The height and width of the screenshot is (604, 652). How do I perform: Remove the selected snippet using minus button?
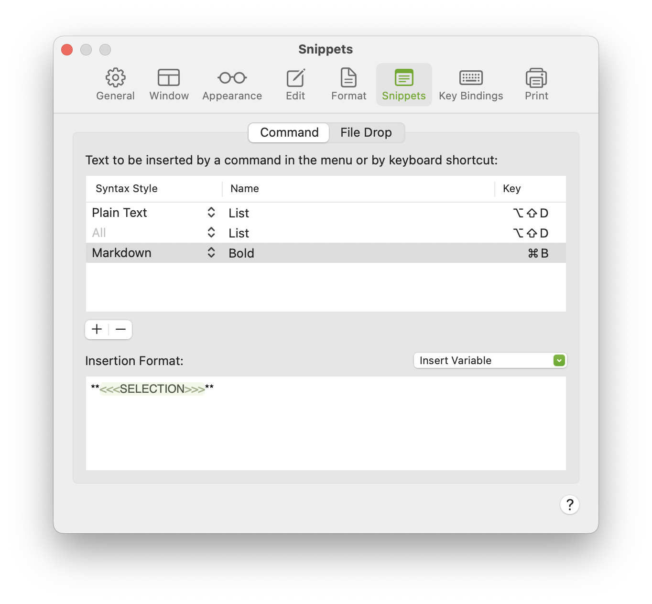120,329
